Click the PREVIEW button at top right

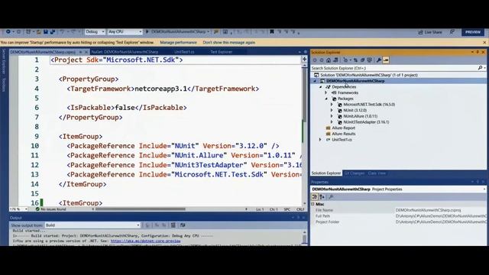[x=473, y=32]
